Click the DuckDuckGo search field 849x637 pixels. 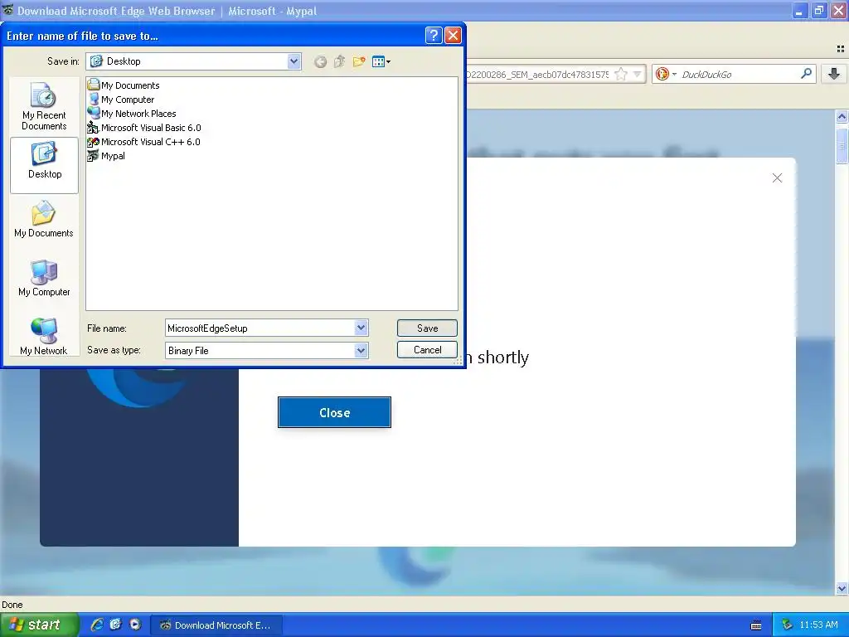click(x=739, y=74)
